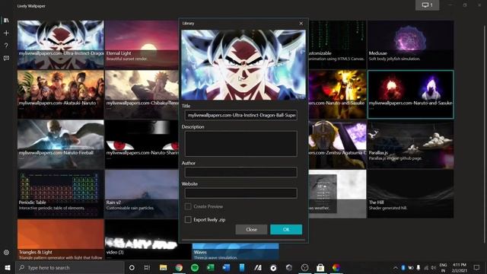487x274 pixels.
Task: Select the Waves wallpaper tile
Action: coord(235,252)
